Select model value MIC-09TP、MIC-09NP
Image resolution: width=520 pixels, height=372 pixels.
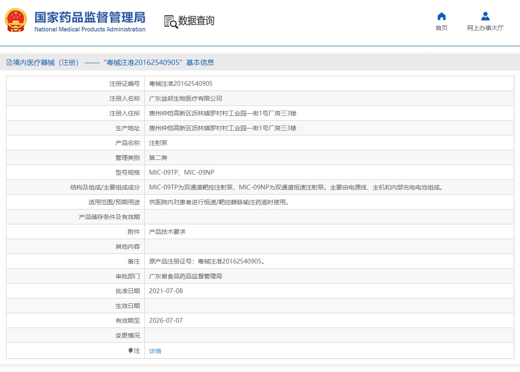182,172
